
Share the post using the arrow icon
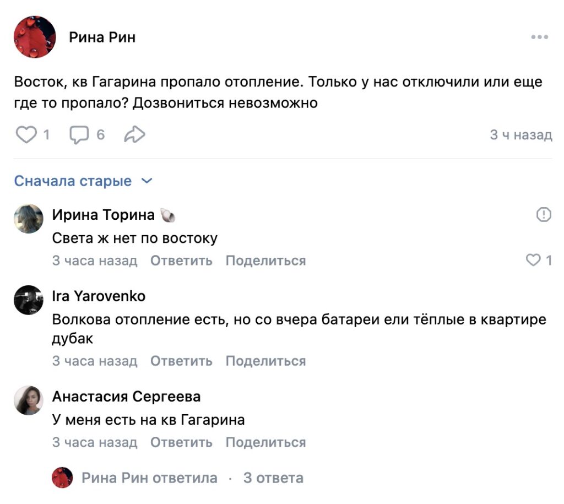click(x=134, y=133)
